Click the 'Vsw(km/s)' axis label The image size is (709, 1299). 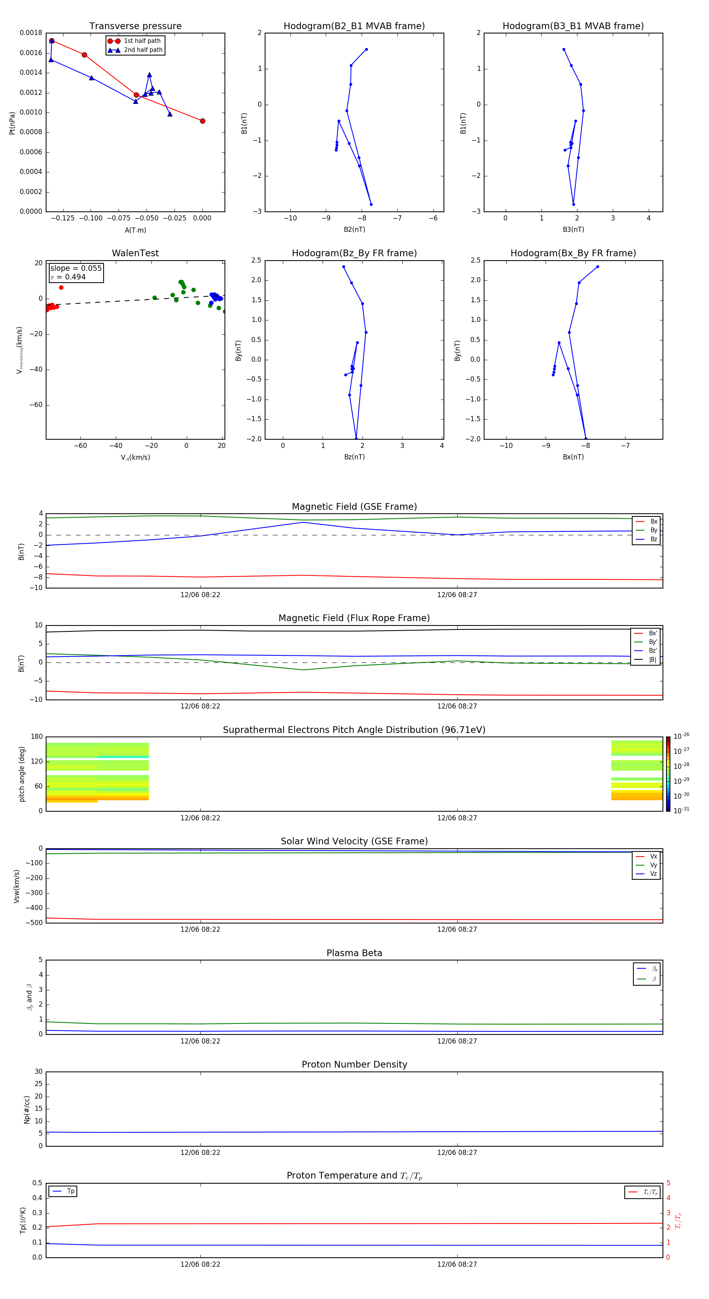point(17,886)
